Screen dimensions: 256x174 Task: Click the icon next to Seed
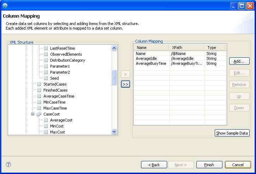tap(46, 78)
